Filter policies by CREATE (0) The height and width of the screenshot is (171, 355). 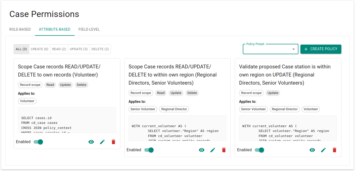[x=39, y=49]
